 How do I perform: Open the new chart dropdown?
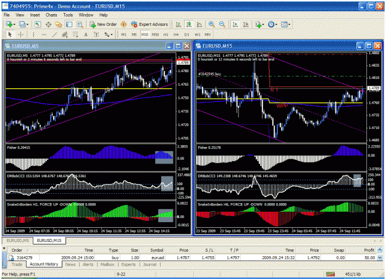[x=10, y=24]
